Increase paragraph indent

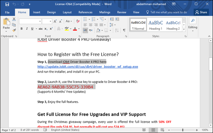click(x=117, y=19)
